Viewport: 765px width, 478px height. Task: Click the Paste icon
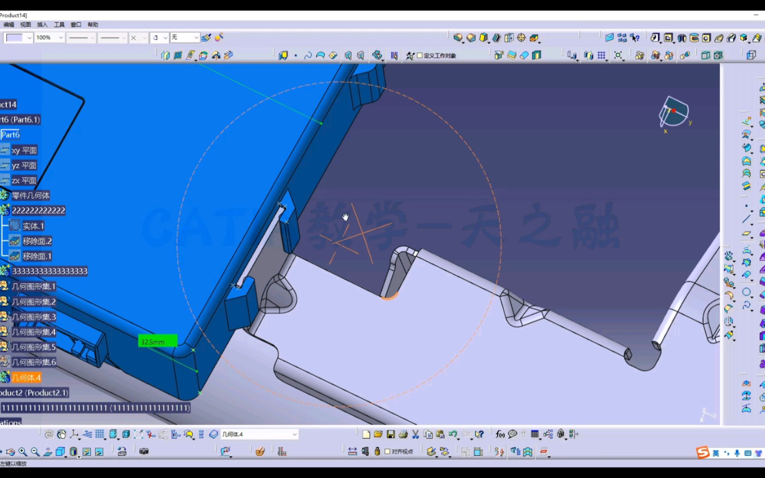[440, 434]
